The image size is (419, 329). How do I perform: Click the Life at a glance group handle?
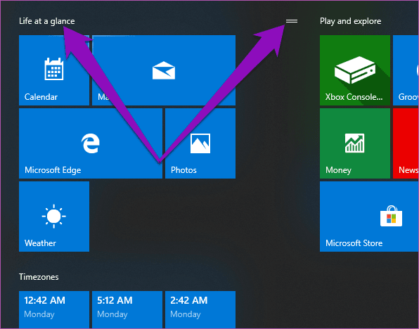click(292, 21)
